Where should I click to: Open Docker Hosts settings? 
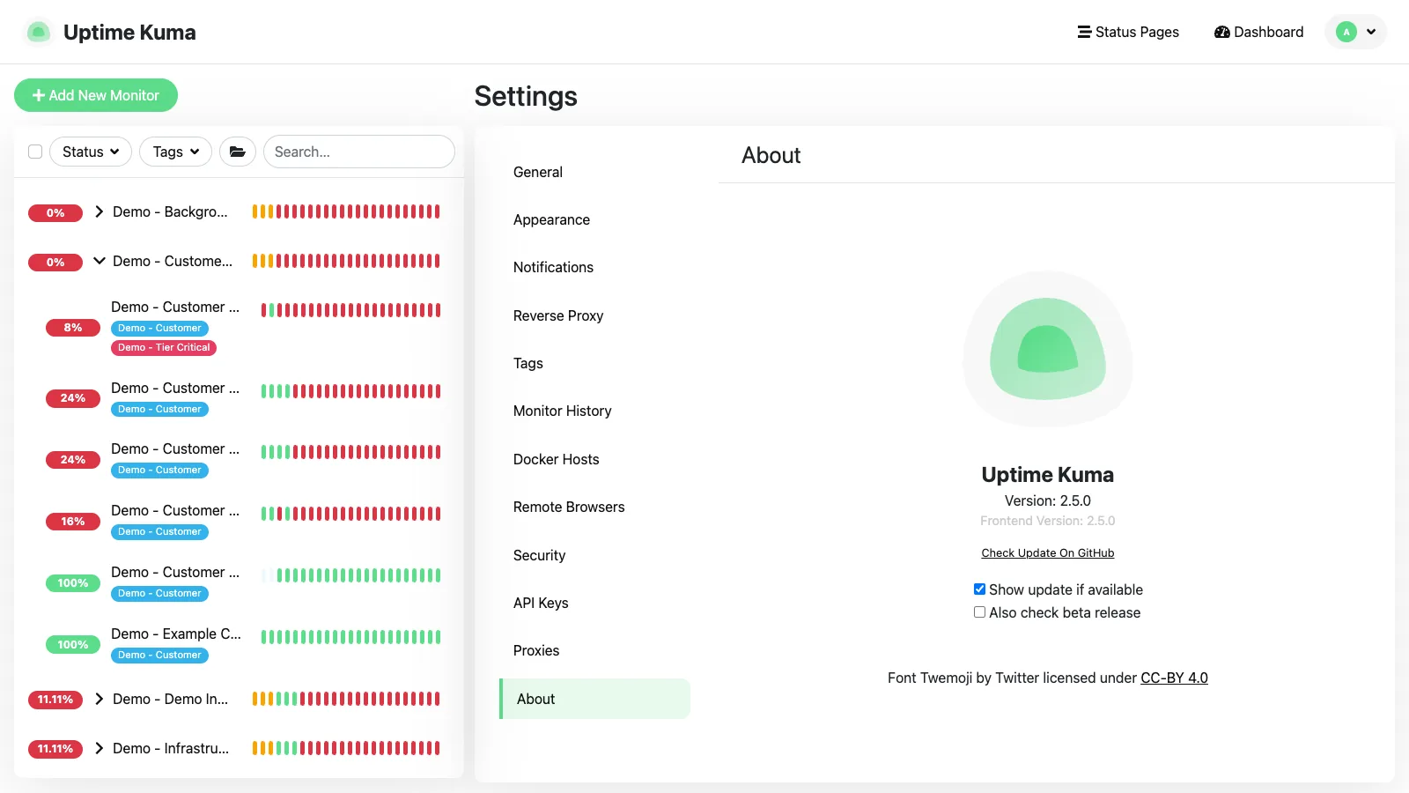594,459
